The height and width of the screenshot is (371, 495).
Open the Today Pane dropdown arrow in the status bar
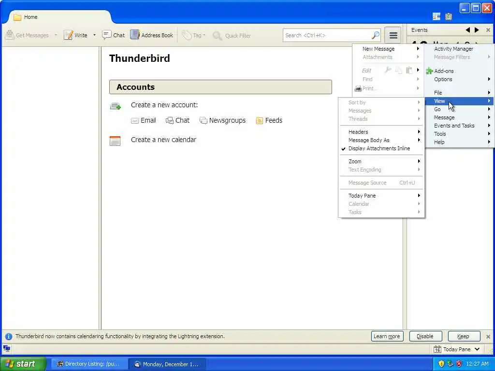pyautogui.click(x=477, y=349)
